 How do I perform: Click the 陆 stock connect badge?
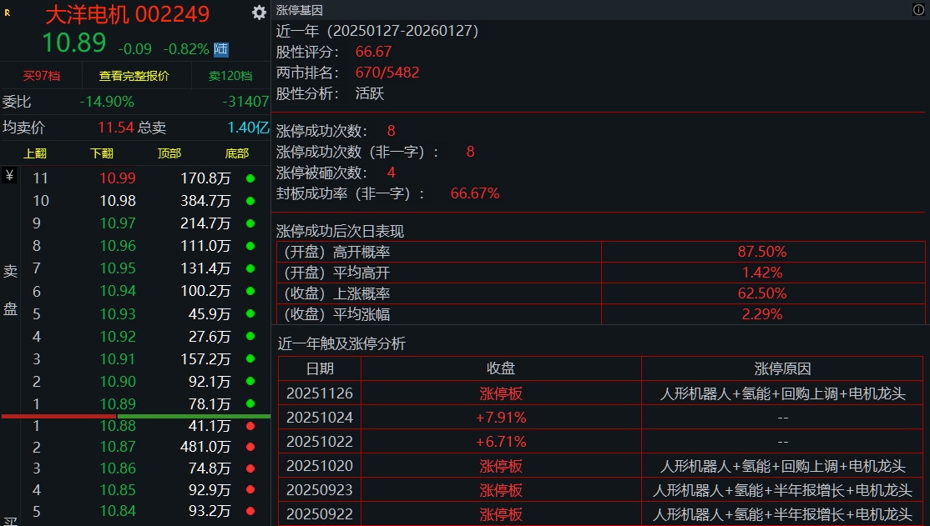click(221, 49)
